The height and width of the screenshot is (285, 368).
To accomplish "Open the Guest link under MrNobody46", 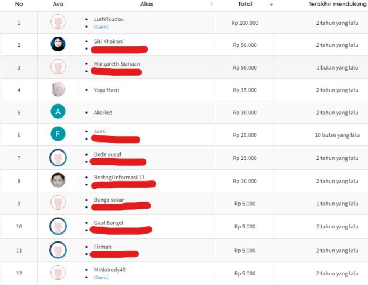I will click(x=101, y=278).
